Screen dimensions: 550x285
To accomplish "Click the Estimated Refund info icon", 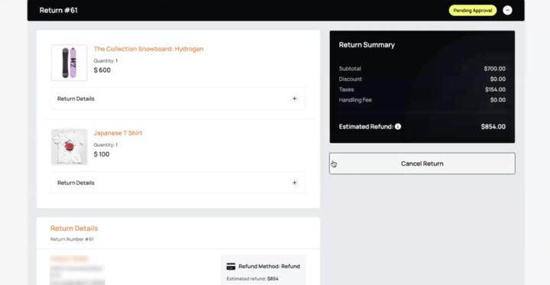I will tap(398, 127).
